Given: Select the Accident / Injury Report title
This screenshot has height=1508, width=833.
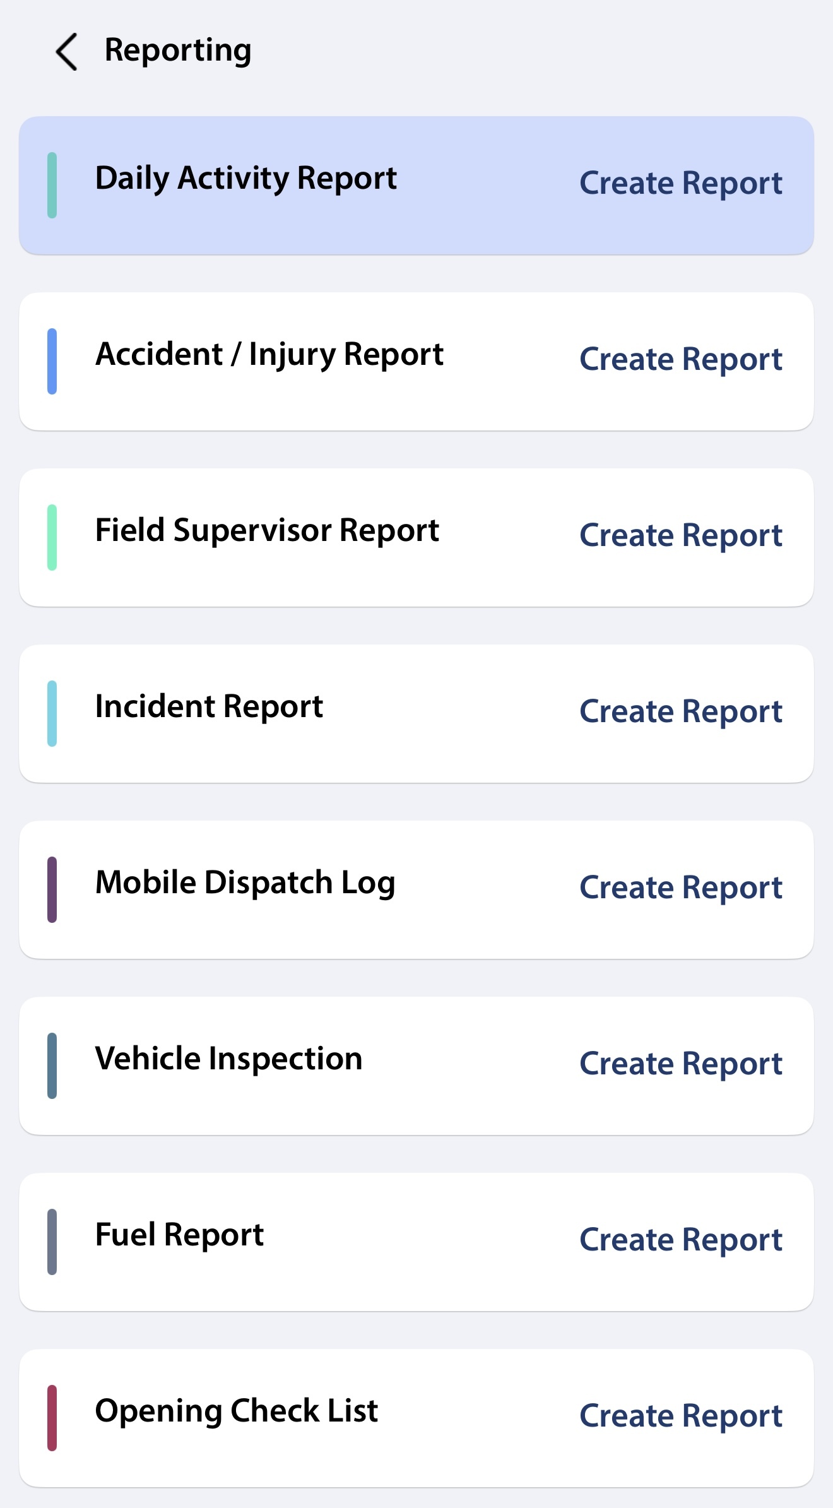Looking at the screenshot, I should 269,355.
